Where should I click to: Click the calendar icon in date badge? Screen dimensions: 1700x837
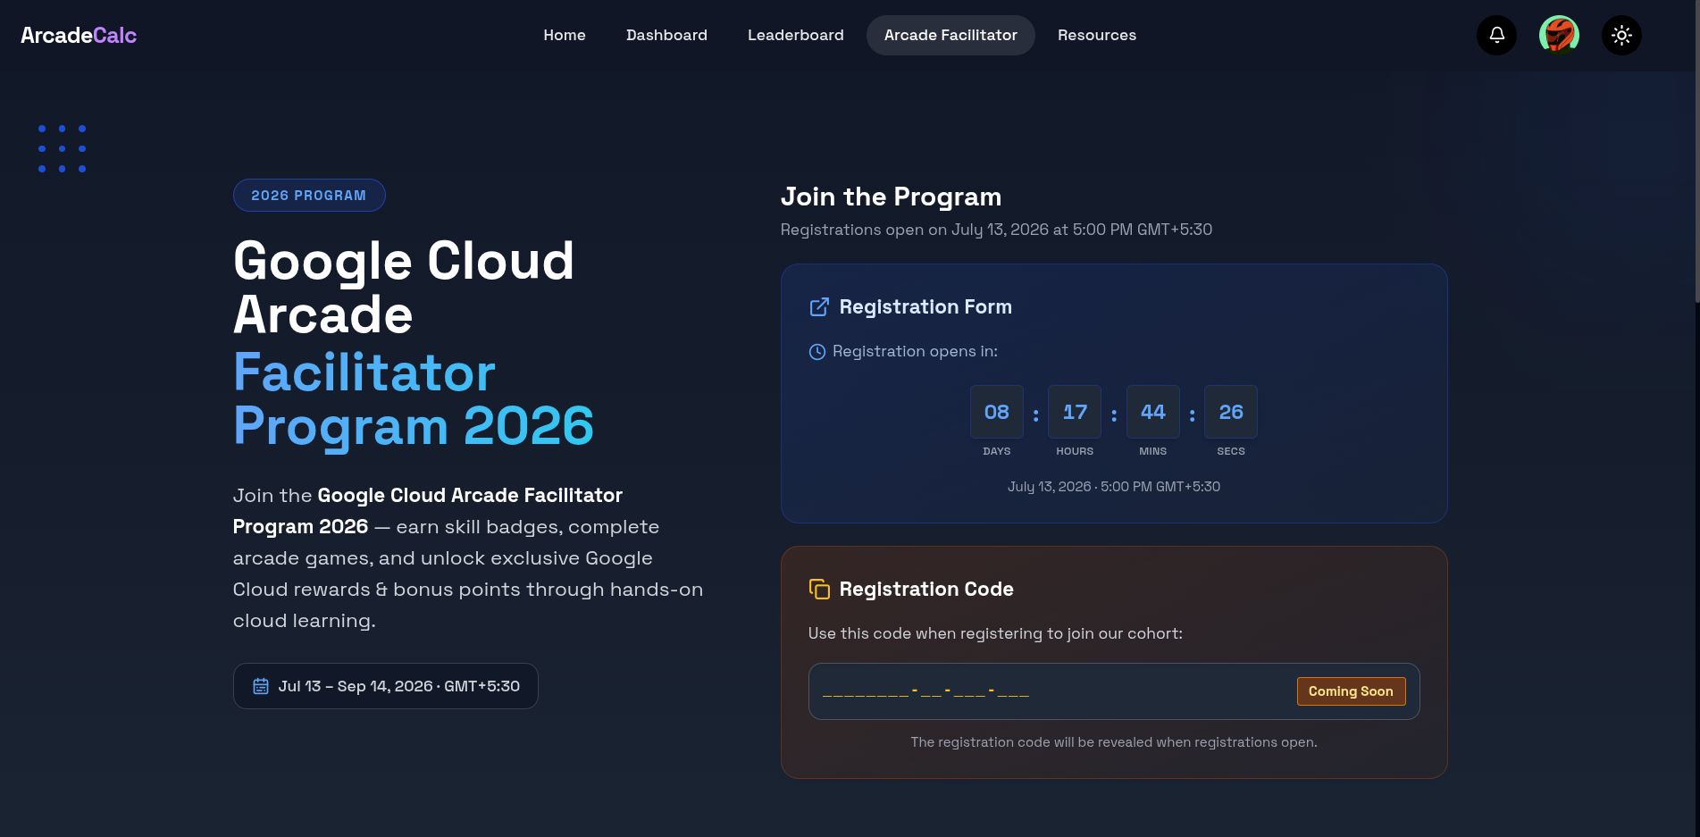click(261, 686)
